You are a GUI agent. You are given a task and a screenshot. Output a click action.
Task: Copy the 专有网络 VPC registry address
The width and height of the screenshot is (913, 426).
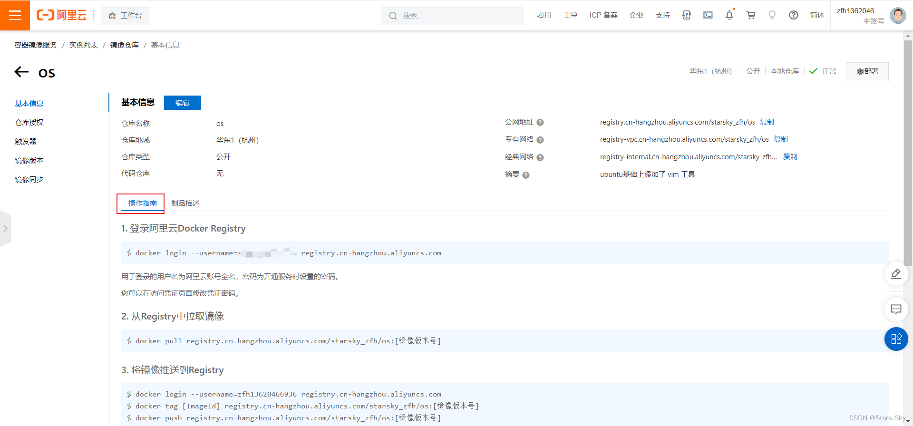point(781,139)
